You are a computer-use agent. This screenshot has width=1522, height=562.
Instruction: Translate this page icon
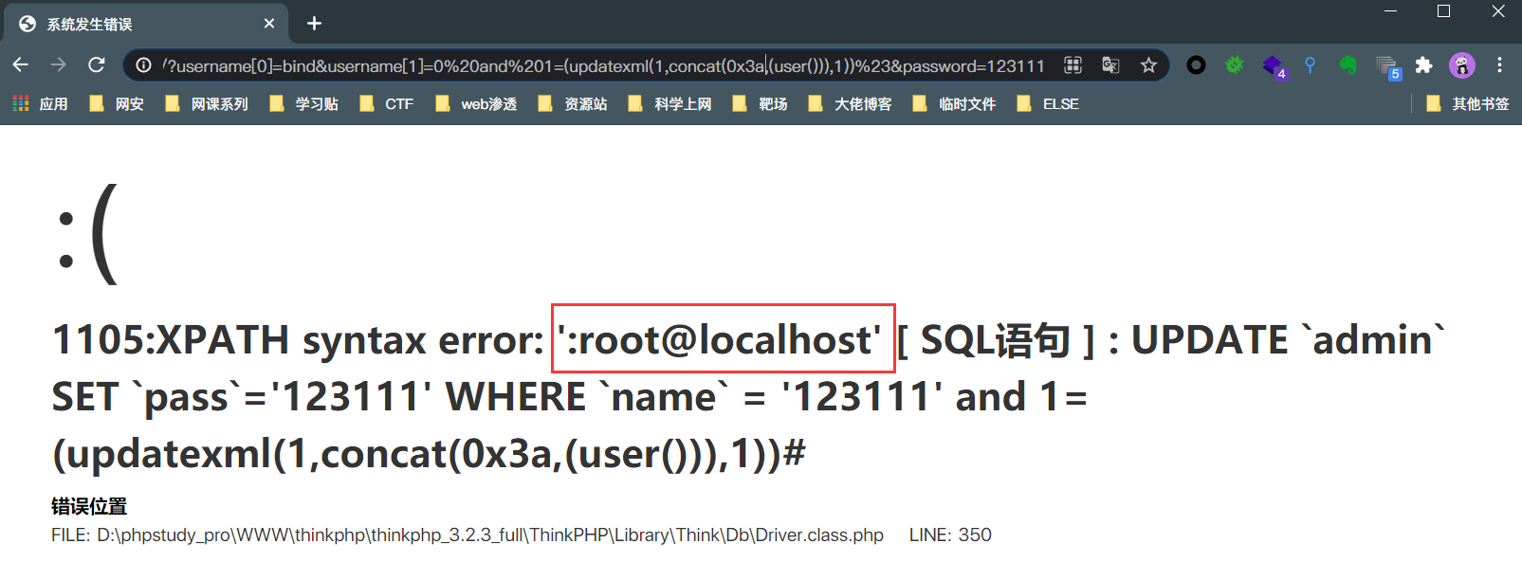(x=1110, y=64)
